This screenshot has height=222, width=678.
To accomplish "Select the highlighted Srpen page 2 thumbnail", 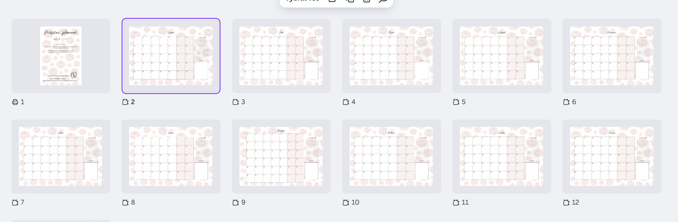I will pyautogui.click(x=171, y=56).
